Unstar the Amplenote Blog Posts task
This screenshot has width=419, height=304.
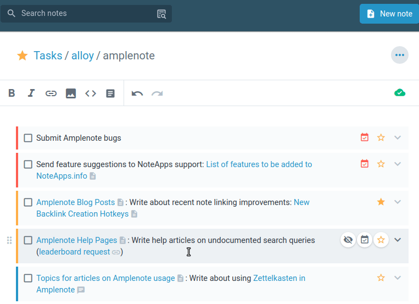pyautogui.click(x=381, y=202)
